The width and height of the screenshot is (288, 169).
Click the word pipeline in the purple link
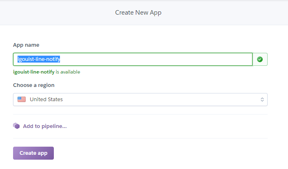pyautogui.click(x=54, y=126)
